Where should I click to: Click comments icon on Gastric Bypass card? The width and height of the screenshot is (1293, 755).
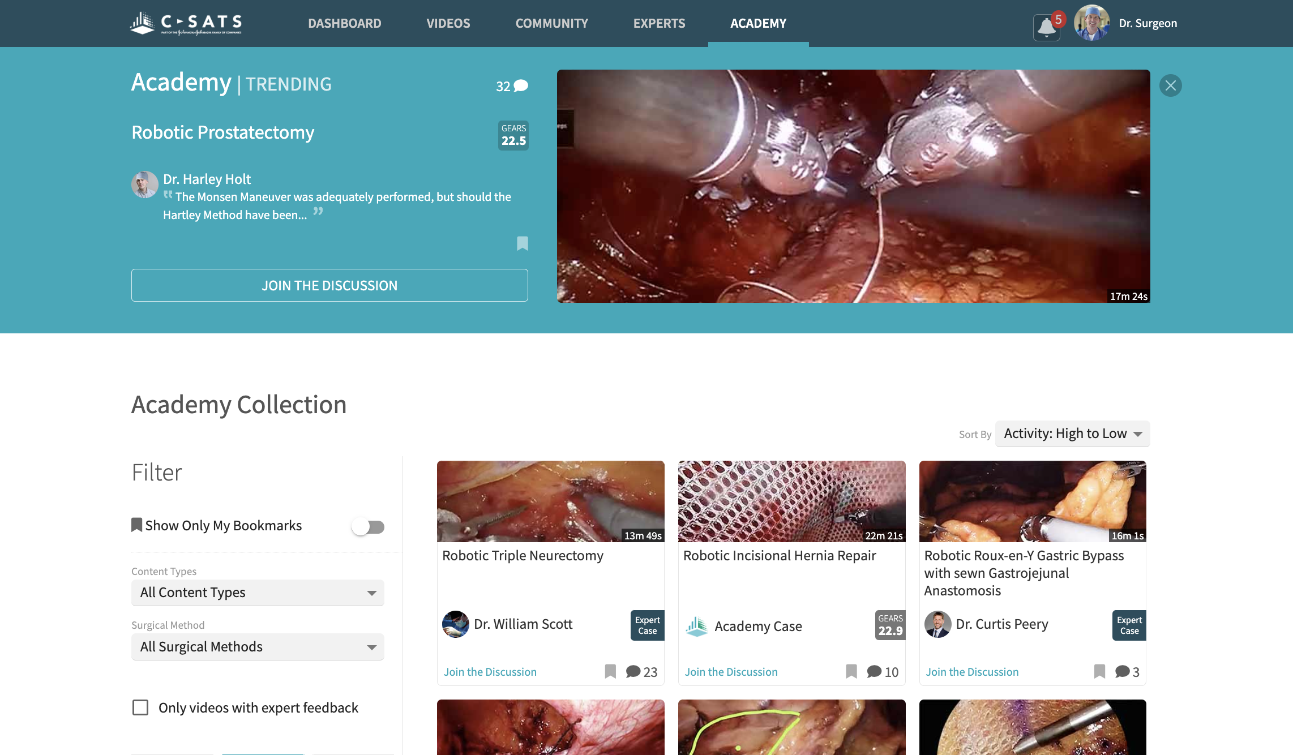click(1122, 671)
